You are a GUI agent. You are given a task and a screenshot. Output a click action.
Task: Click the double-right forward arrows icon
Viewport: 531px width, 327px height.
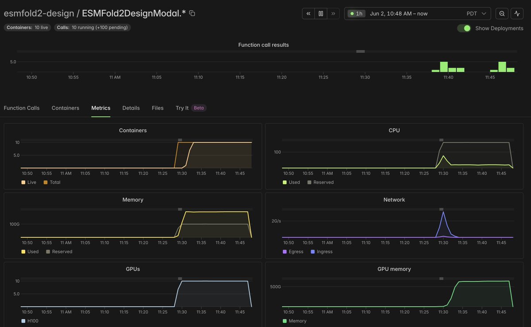tap(333, 14)
